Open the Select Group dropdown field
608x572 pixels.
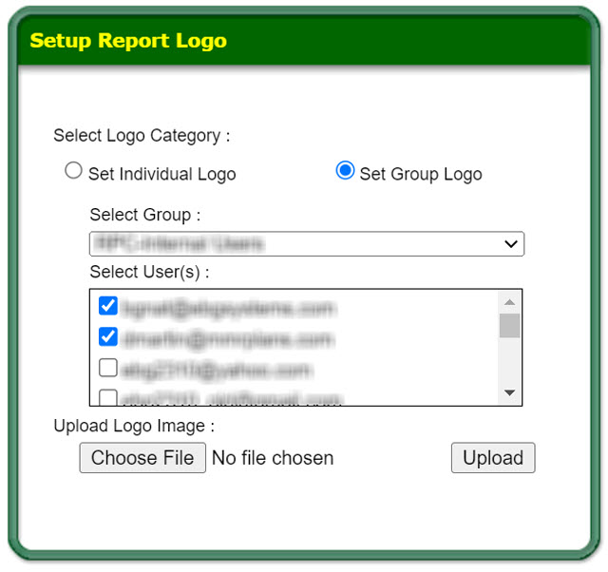[306, 244]
